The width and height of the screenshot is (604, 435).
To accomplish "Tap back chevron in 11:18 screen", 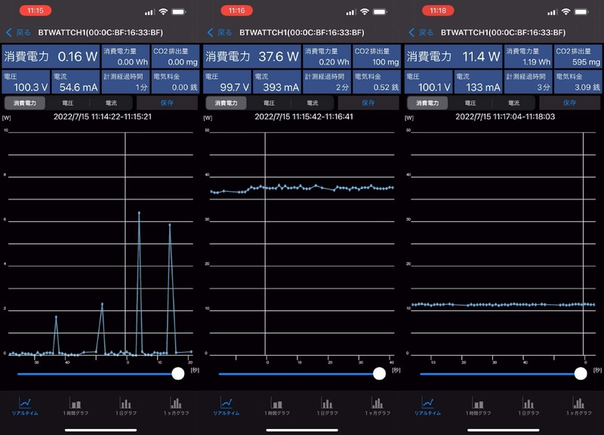I will click(x=411, y=32).
